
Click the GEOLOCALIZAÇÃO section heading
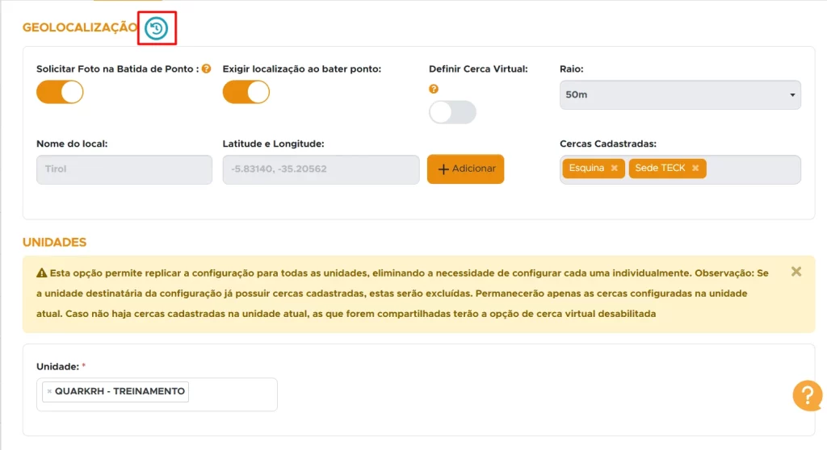pos(80,27)
